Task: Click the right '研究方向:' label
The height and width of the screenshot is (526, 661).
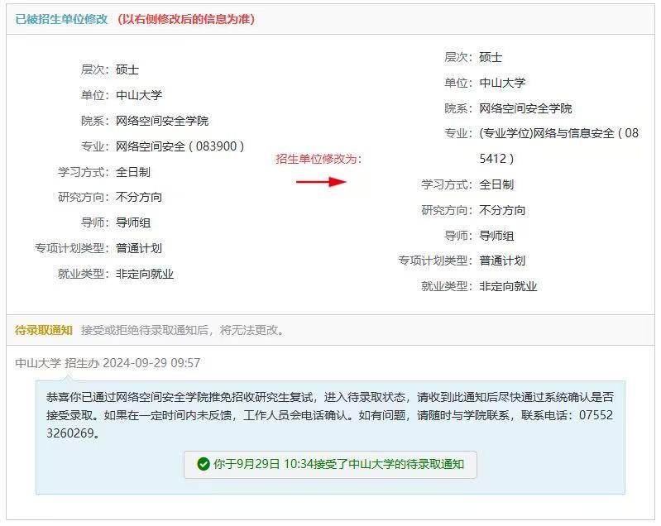Action: point(448,210)
